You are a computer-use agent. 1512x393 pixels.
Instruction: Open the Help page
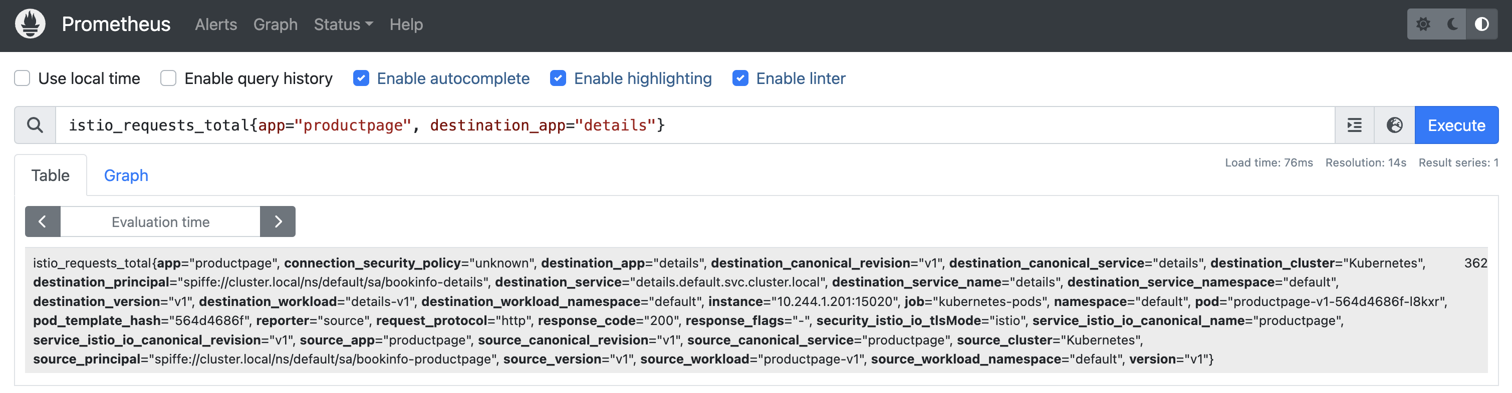(x=406, y=24)
